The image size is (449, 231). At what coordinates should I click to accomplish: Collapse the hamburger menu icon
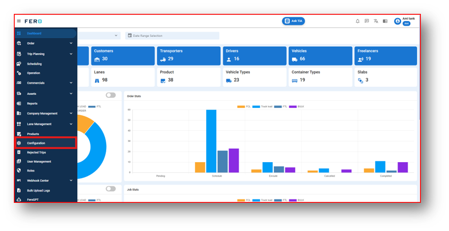(x=19, y=21)
